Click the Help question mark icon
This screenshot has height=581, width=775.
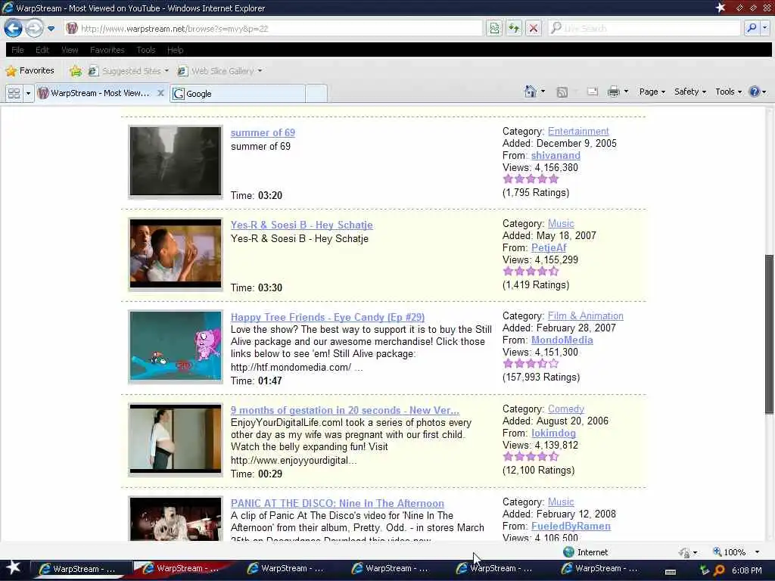pyautogui.click(x=755, y=92)
